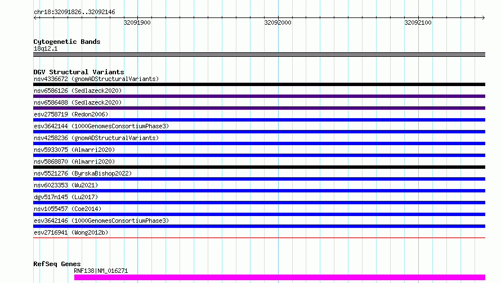Click the 32091900 ruler position label
This screenshot has width=501, height=283.
point(137,23)
